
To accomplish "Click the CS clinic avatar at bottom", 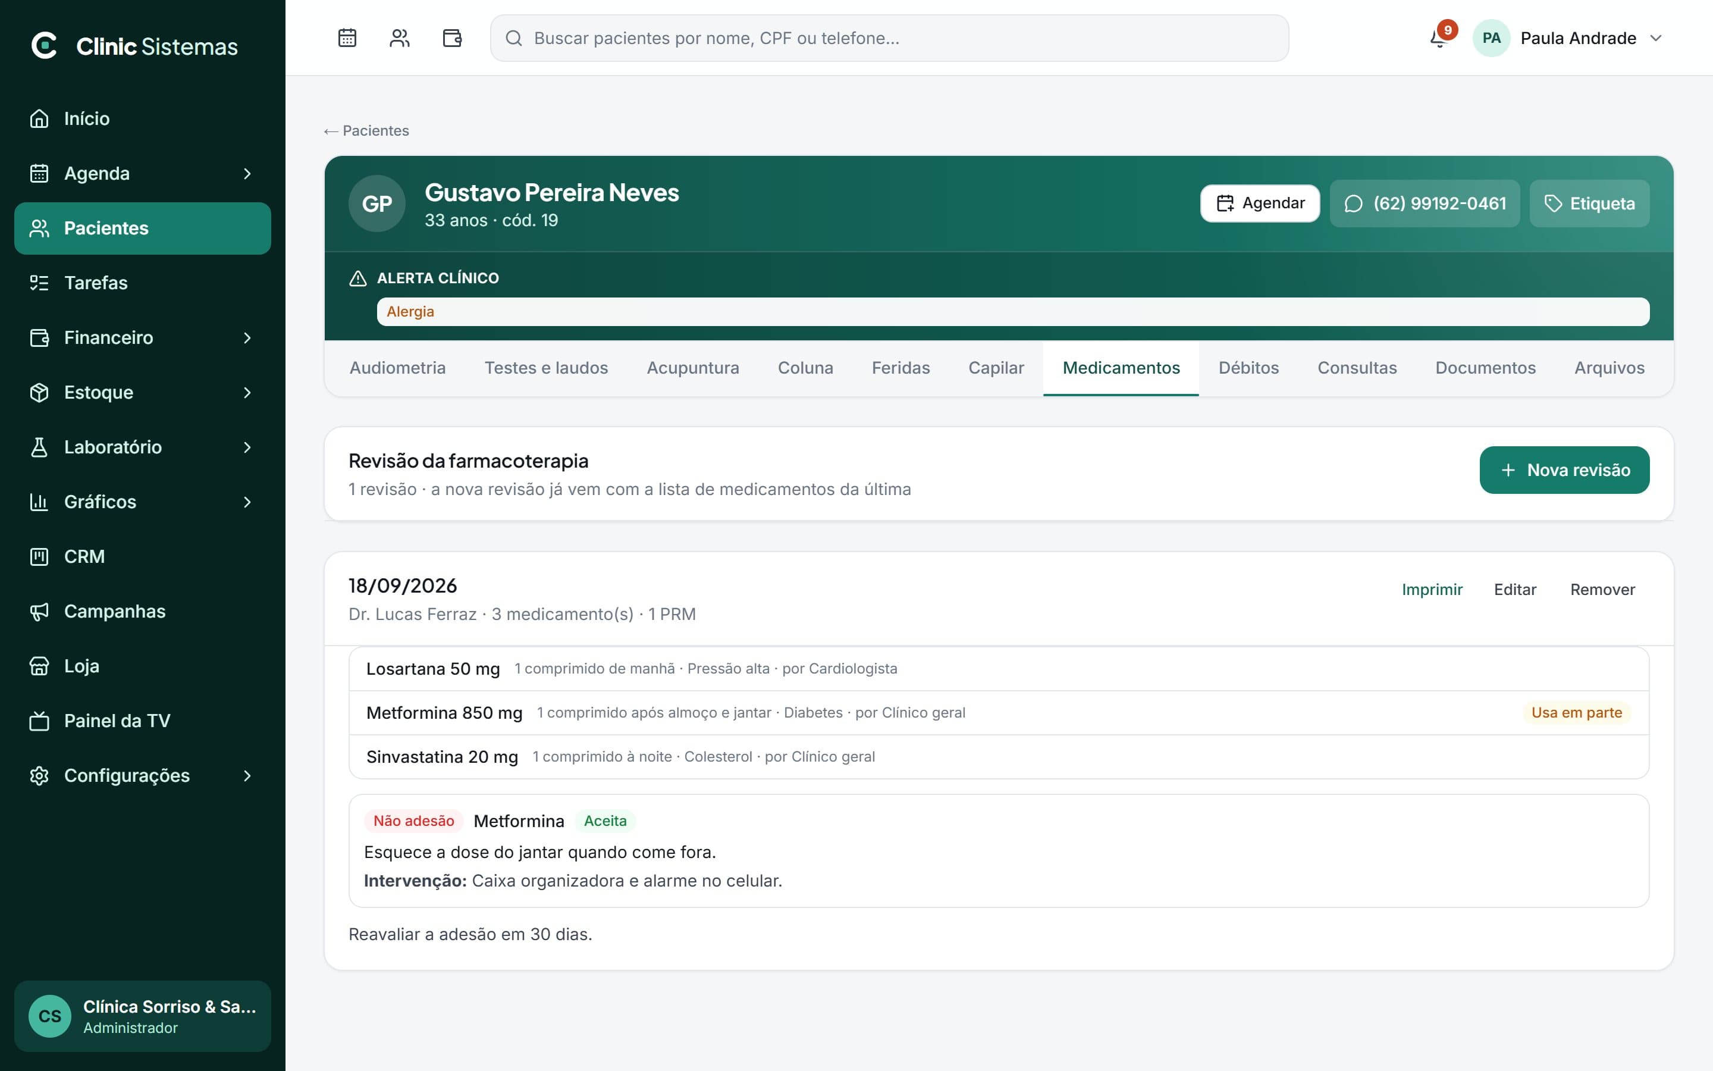I will coord(49,1016).
